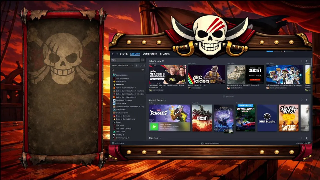The width and height of the screenshot is (320, 180).
Task: Select the Home button in sidebar
Action: pyautogui.click(x=125, y=60)
